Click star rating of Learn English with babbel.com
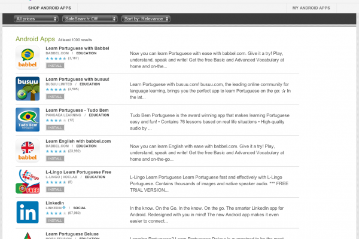Viewport: 359px width, 239px height. [56, 151]
